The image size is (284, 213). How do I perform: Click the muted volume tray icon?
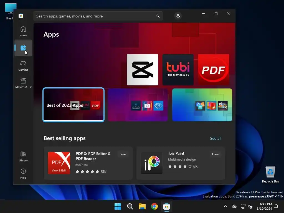tap(250, 206)
